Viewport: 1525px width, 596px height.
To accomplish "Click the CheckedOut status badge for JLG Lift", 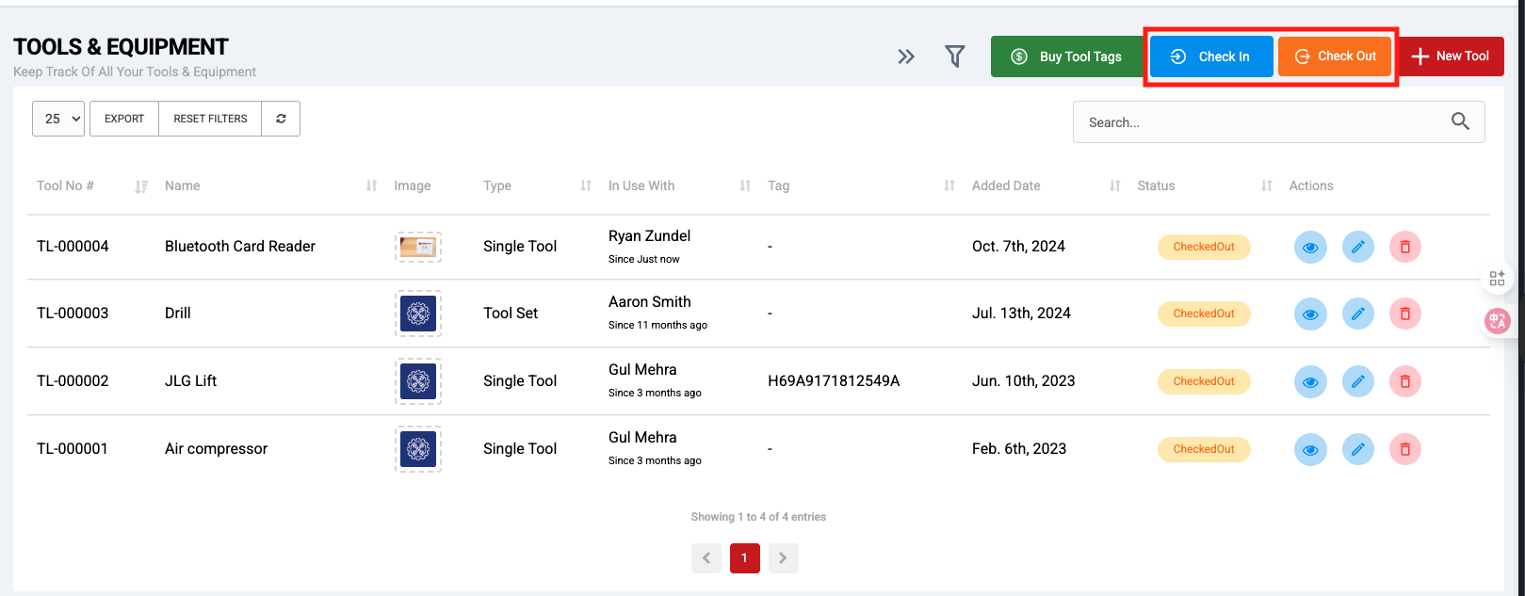I will 1204,381.
